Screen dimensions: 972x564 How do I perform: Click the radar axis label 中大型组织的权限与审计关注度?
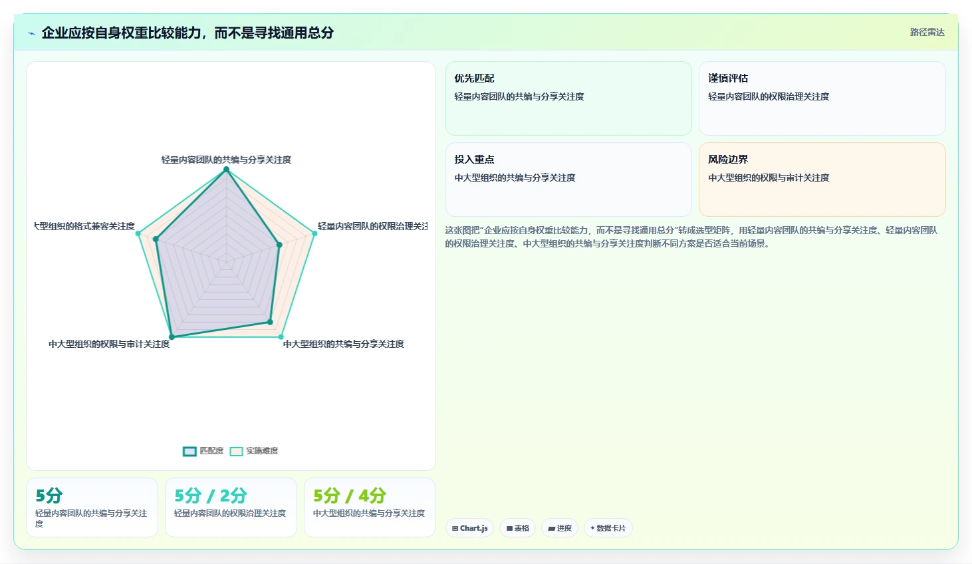[x=109, y=344]
